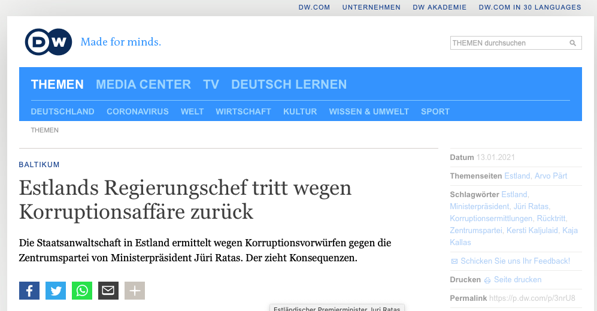Click the Kersti Kaljulaid keyword

pos(533,231)
